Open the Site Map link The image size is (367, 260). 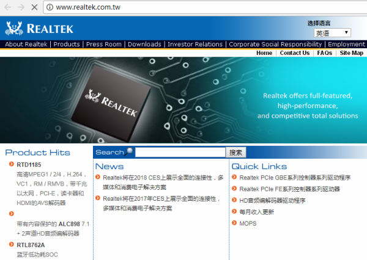(352, 53)
